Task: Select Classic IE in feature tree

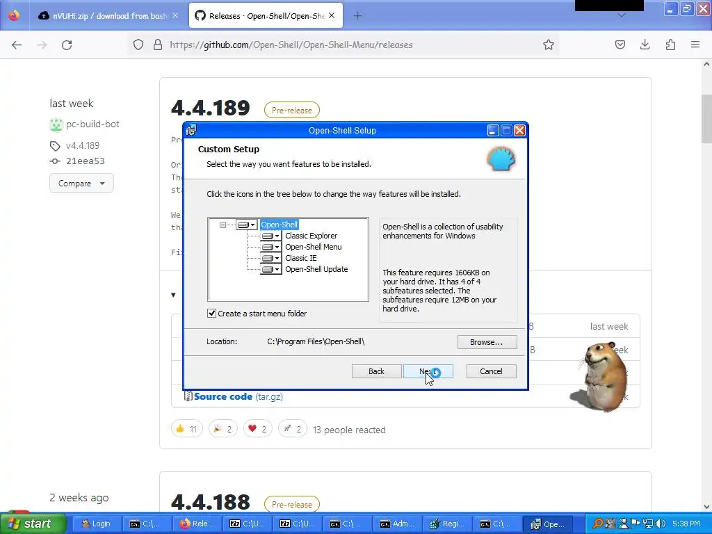Action: [300, 258]
